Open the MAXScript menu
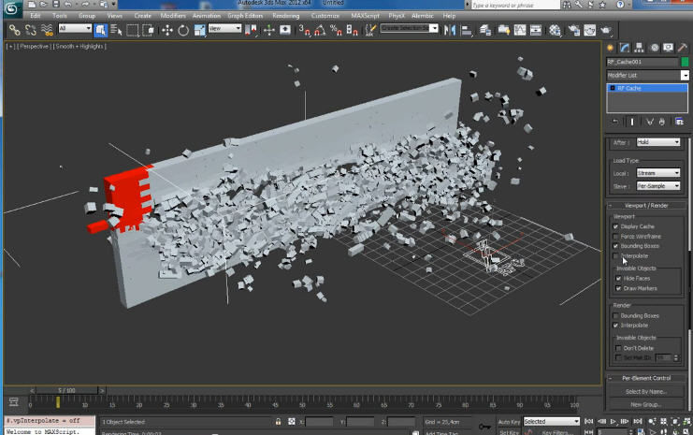Screen dimensions: 693x435 365,16
